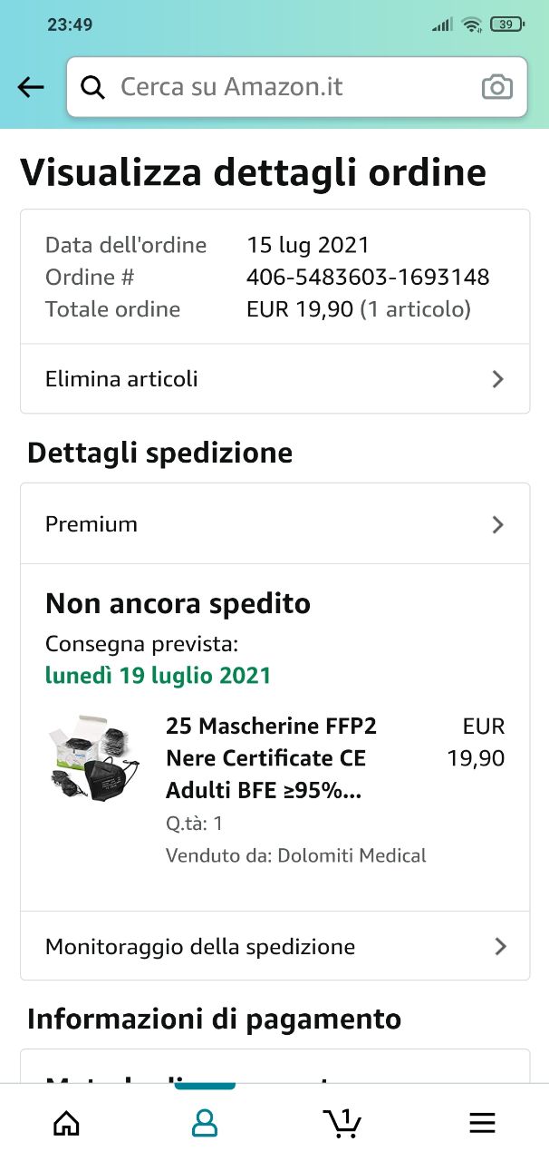549x1161 pixels.
Task: Tap the search magnifier icon
Action: click(92, 87)
